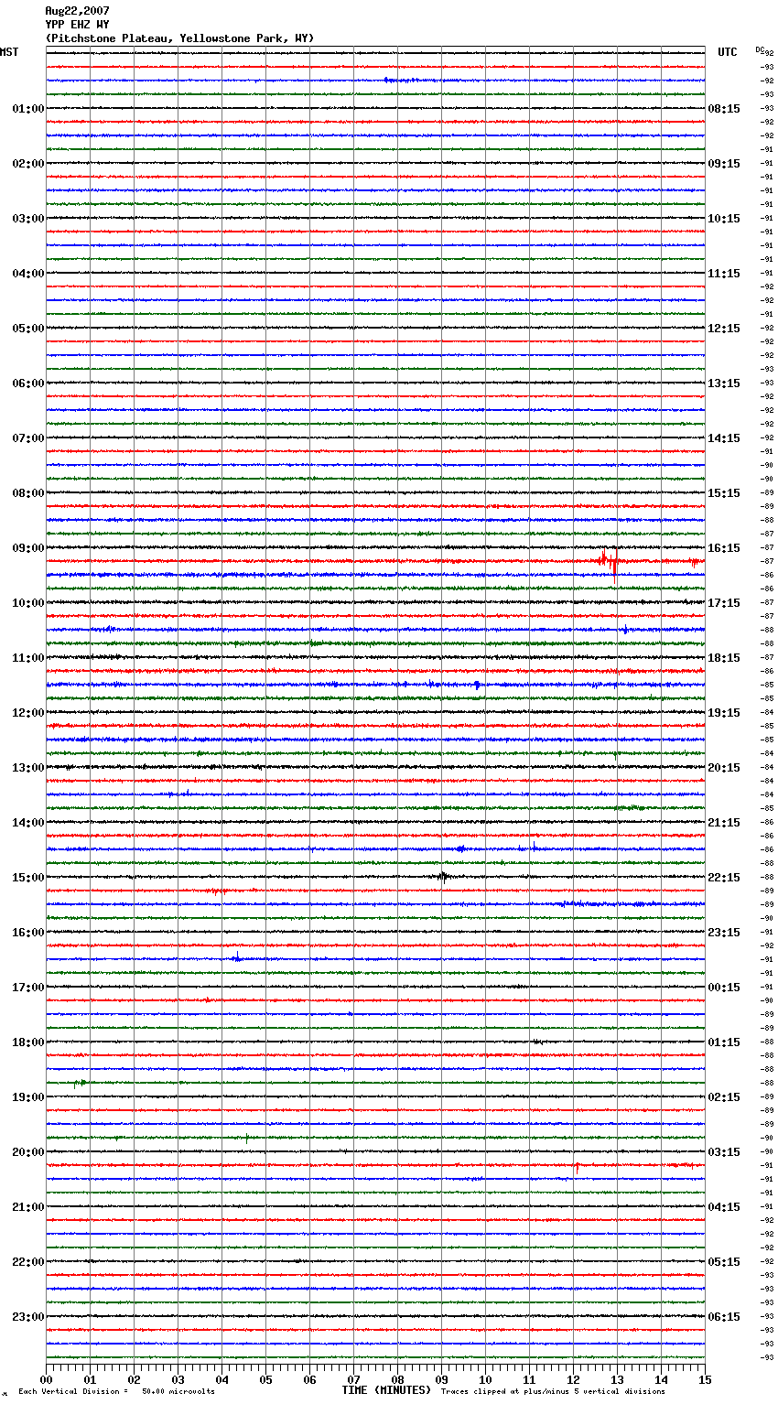Select the '23:00' MST hour label
The width and height of the screenshot is (778, 1404).
(27, 1317)
